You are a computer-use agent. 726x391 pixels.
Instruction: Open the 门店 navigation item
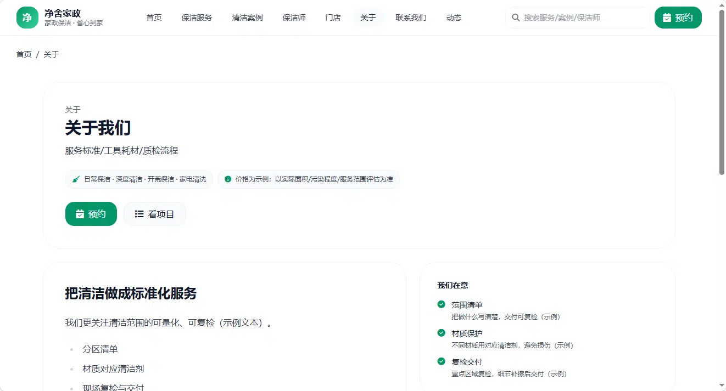(x=333, y=18)
